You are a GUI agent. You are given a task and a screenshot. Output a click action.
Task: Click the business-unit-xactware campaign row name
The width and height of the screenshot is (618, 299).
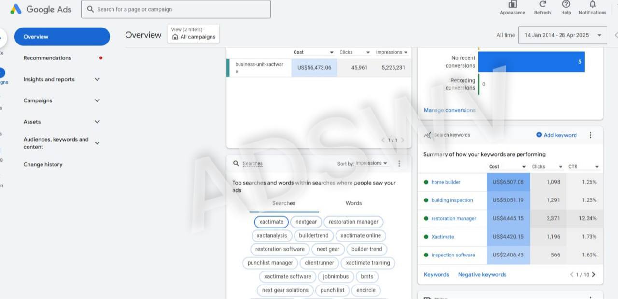[259, 68]
